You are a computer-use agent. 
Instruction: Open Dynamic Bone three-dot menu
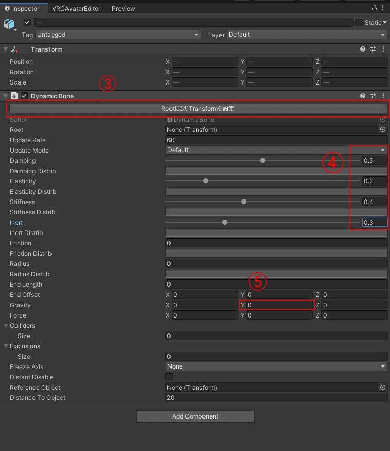point(383,96)
